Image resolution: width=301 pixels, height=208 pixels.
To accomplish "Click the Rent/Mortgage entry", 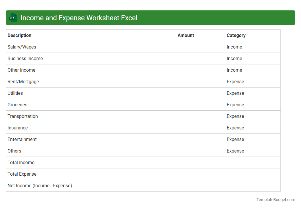I will pyautogui.click(x=23, y=81).
